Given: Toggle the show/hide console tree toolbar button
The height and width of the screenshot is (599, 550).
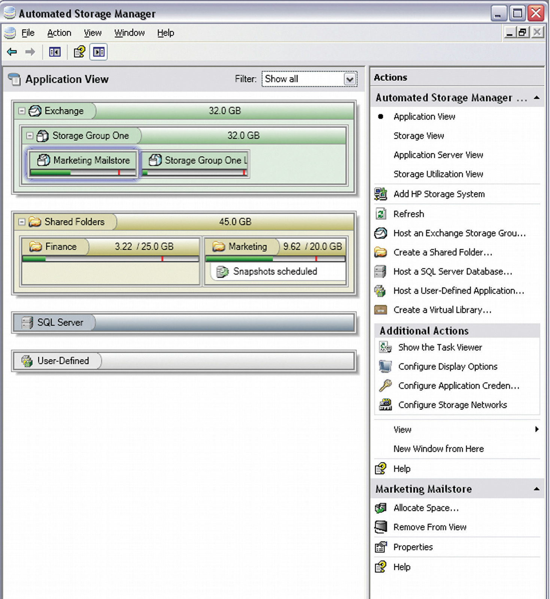Looking at the screenshot, I should point(55,52).
